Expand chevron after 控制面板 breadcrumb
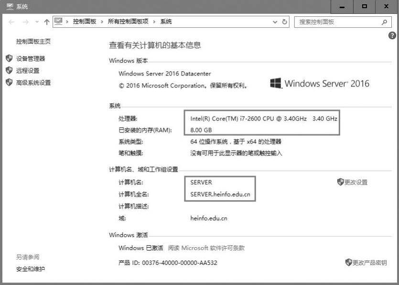Image resolution: width=399 pixels, height=285 pixels. 102,22
